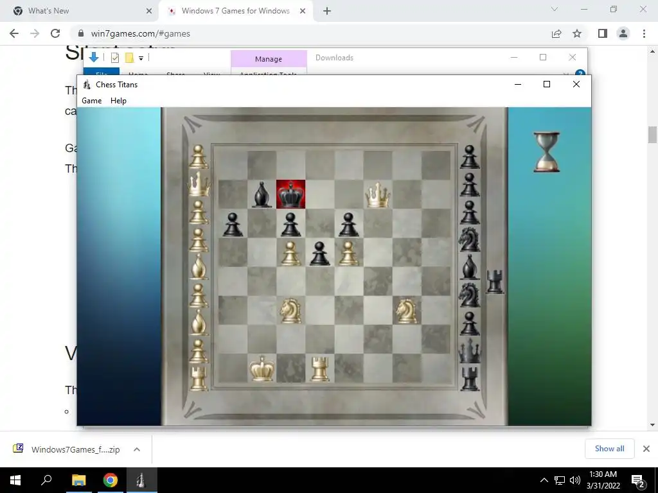Viewport: 658px width, 493px height.
Task: Click the black pawn nearest the board's left edge
Action: 233,225
